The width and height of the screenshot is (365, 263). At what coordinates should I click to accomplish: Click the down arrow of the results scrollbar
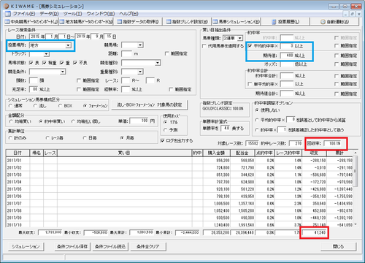356,224
